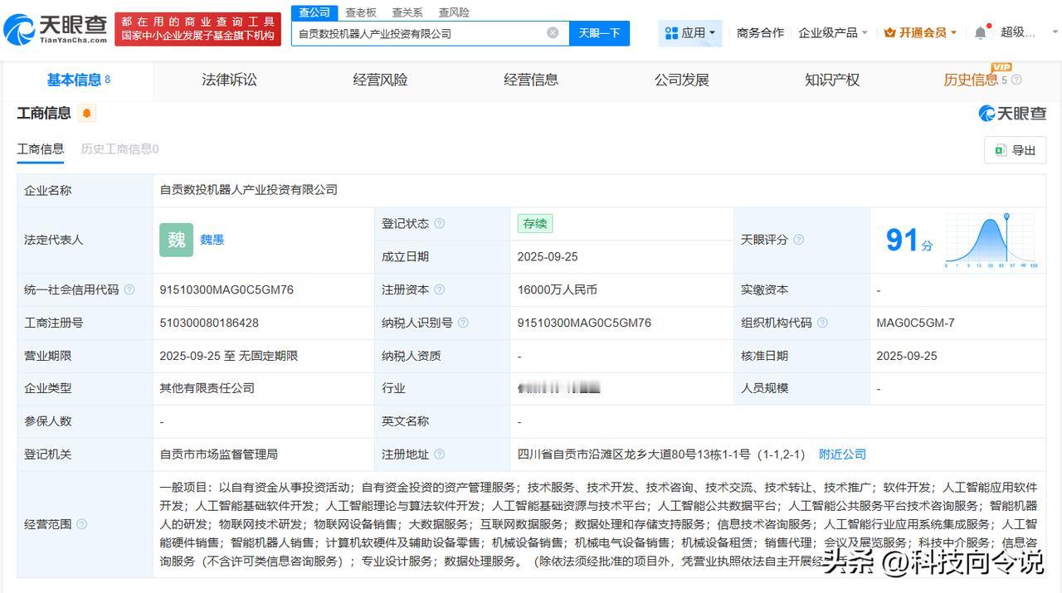Switch to the 法律诉讼 tab
Image resolution: width=1062 pixels, height=593 pixels.
point(229,80)
